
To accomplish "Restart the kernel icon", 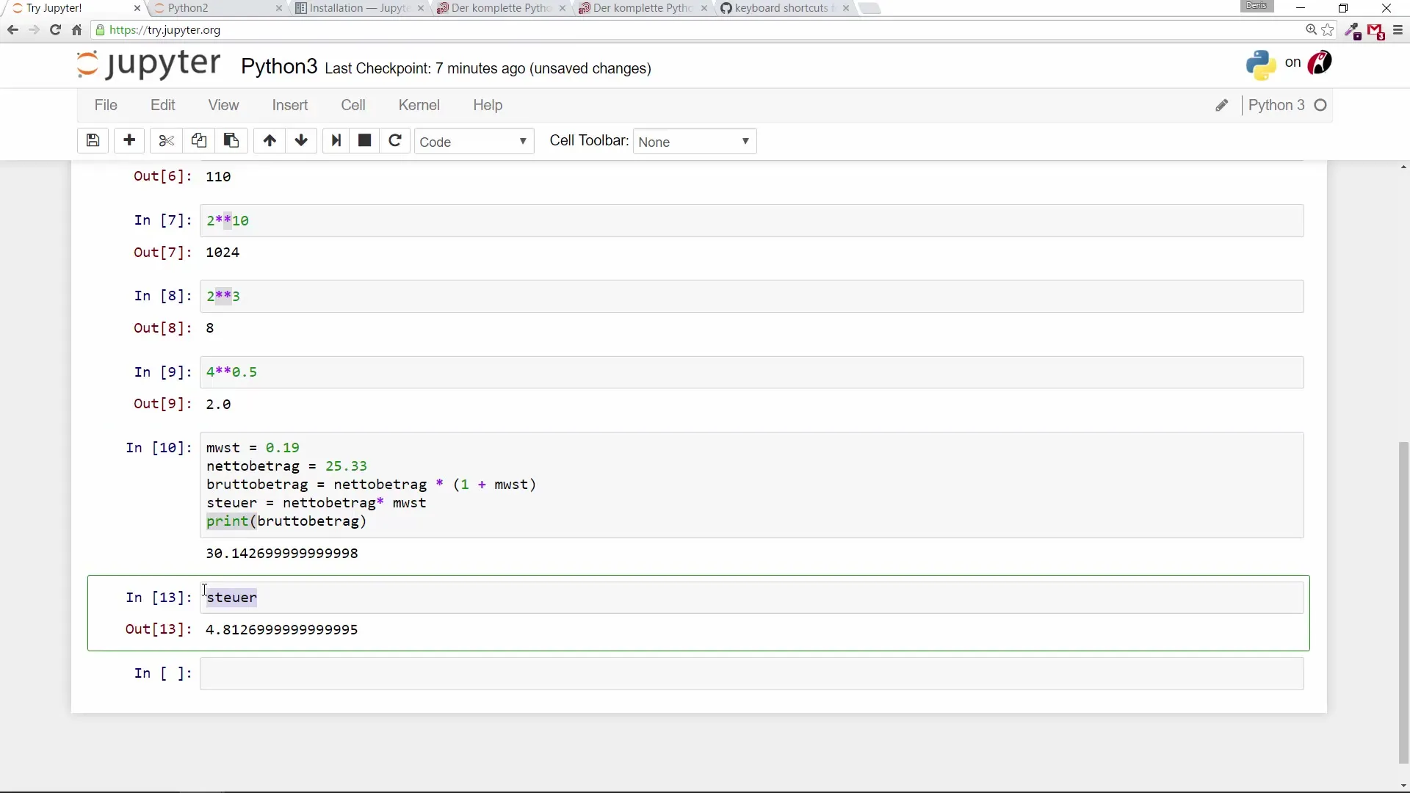I will tap(395, 140).
